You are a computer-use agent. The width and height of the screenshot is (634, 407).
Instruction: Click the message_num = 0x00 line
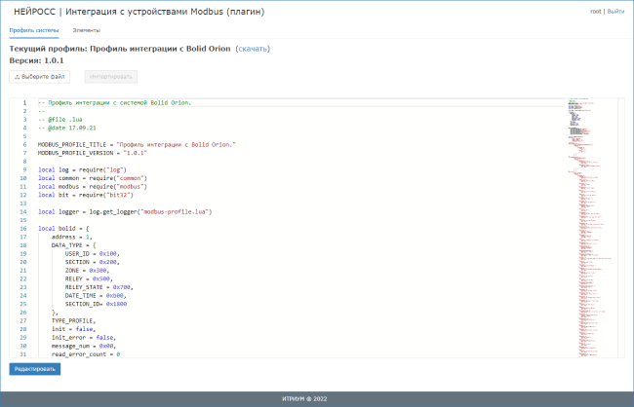pyautogui.click(x=84, y=346)
